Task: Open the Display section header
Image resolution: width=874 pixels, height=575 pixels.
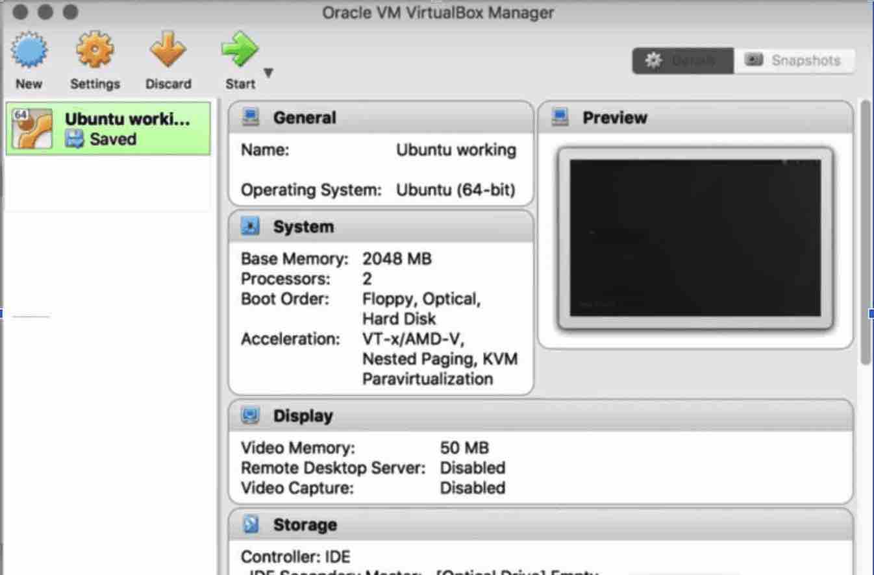Action: click(541, 415)
